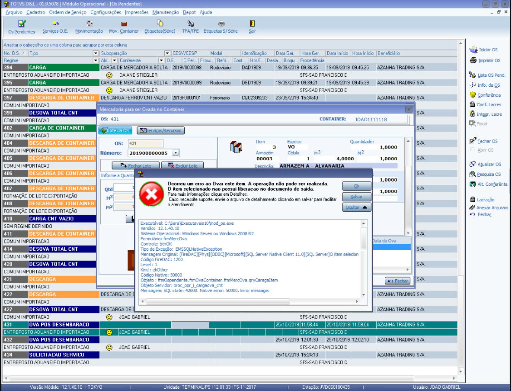Click Salvar in the error dialog

(x=357, y=197)
